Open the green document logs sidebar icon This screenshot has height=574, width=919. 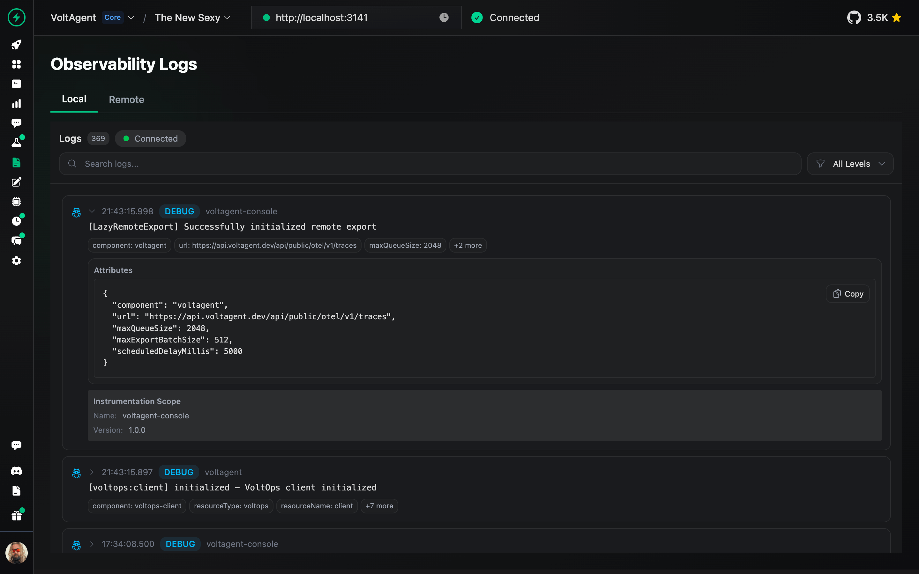16,163
